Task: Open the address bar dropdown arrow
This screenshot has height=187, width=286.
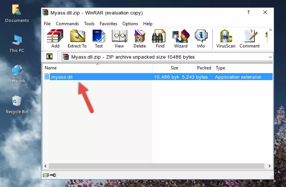Action: [270, 57]
